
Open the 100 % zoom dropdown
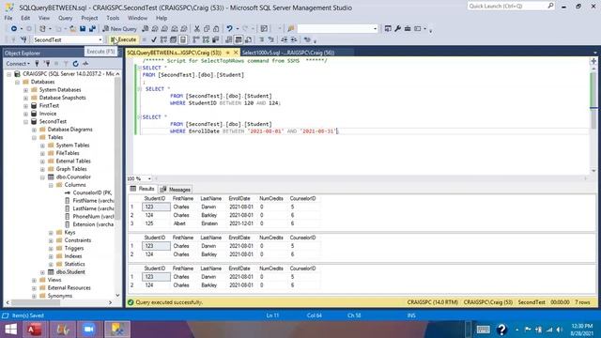pyautogui.click(x=149, y=178)
